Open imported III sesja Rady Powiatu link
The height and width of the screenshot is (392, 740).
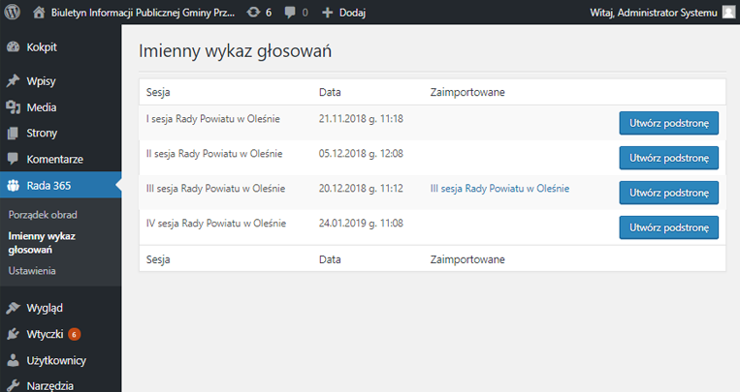pyautogui.click(x=499, y=189)
